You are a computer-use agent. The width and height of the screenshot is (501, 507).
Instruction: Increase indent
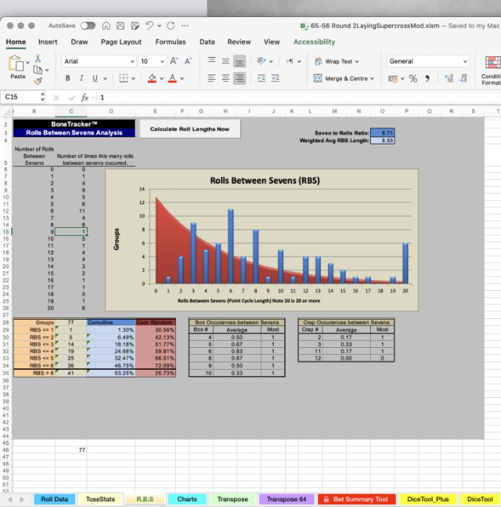275,78
